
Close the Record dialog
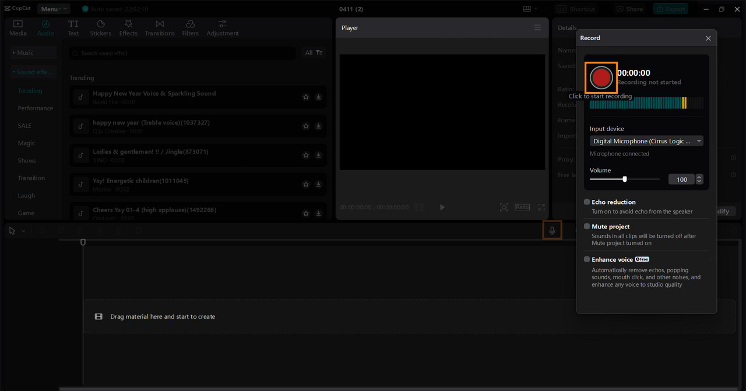coord(708,38)
